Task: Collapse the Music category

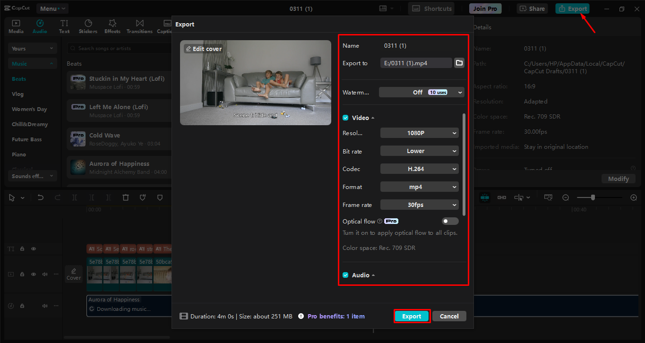Action: (x=33, y=64)
